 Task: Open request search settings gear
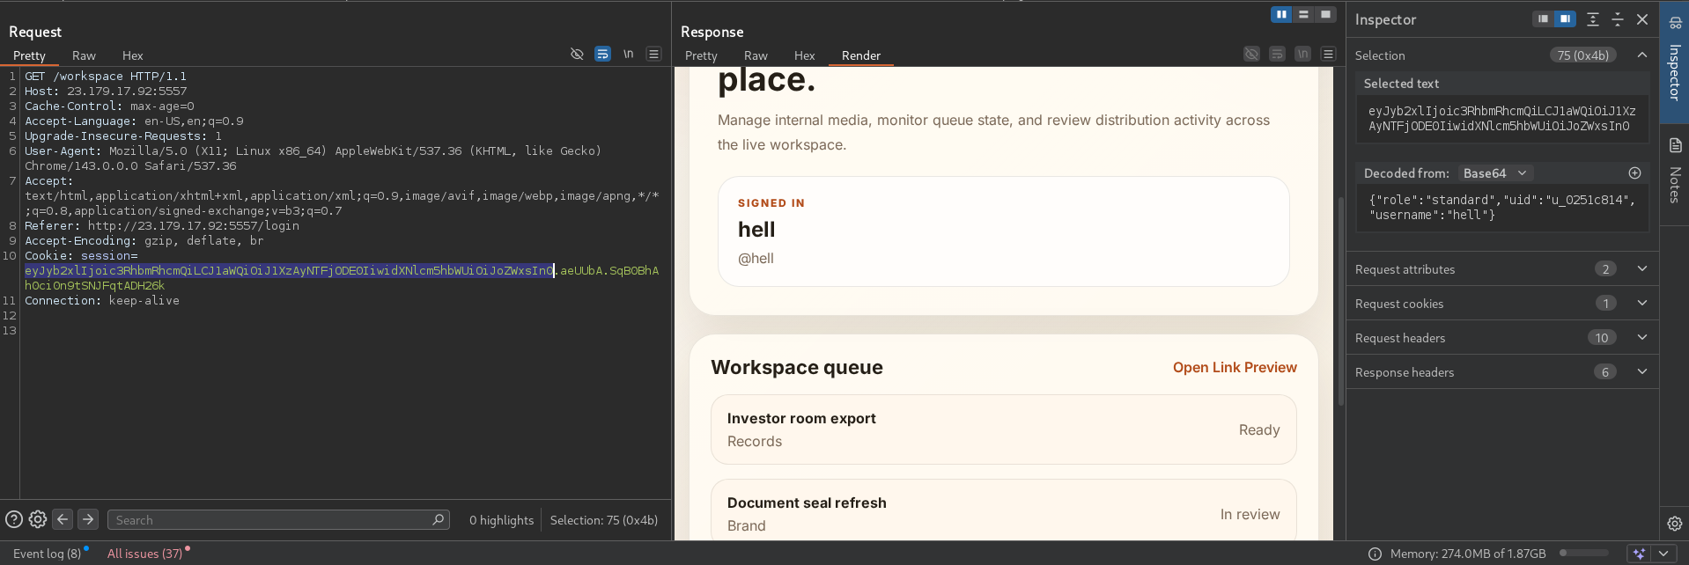[x=38, y=519]
